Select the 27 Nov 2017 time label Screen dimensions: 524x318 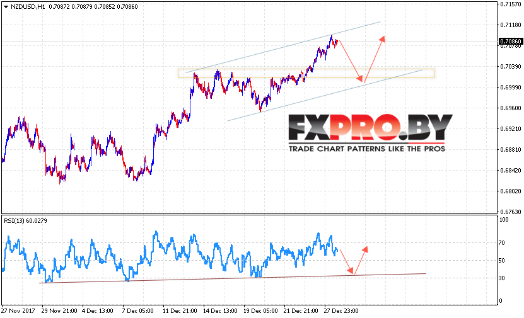(x=18, y=311)
